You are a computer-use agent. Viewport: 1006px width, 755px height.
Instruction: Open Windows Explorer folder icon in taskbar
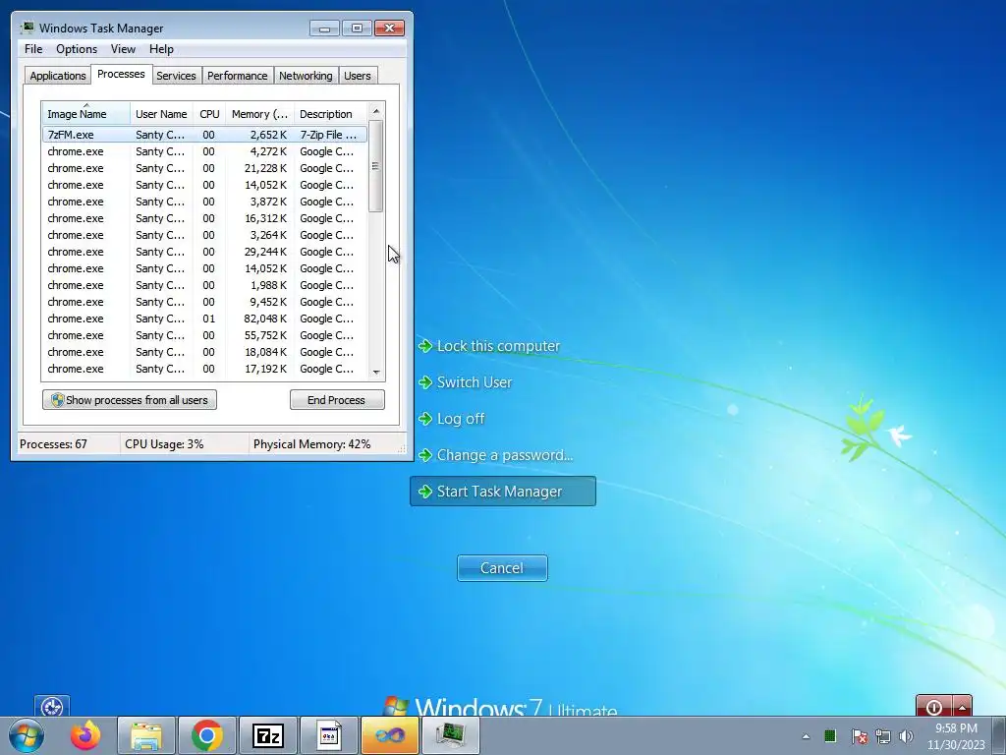pos(146,735)
